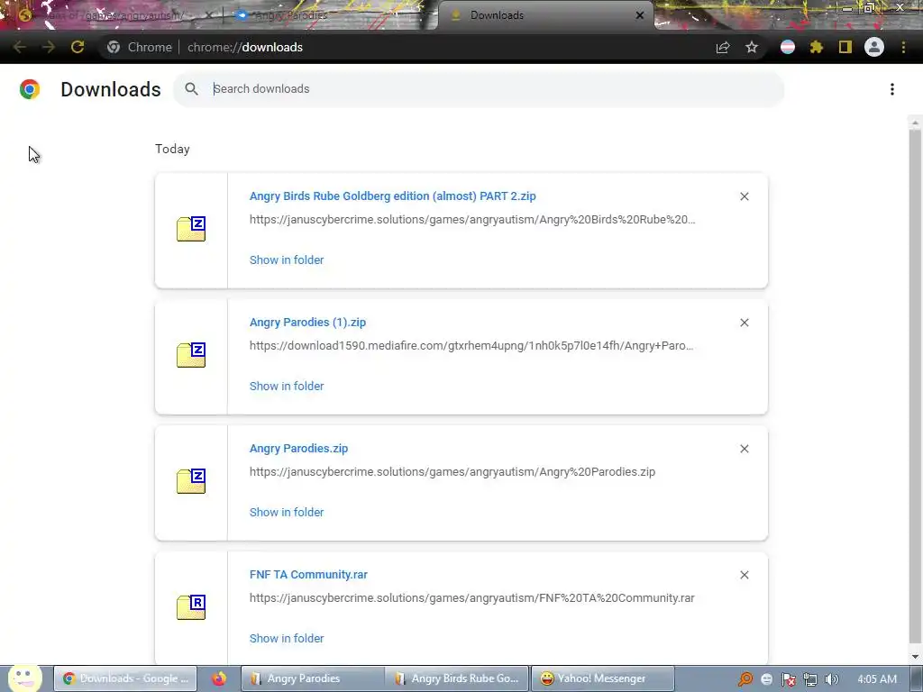Image resolution: width=923 pixels, height=692 pixels.
Task: Click the search magnifier icon in Downloads
Action: [191, 89]
